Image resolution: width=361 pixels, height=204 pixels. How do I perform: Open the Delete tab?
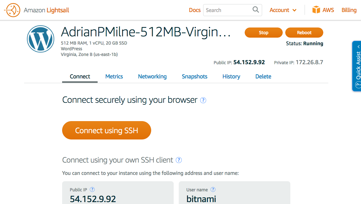pos(263,77)
